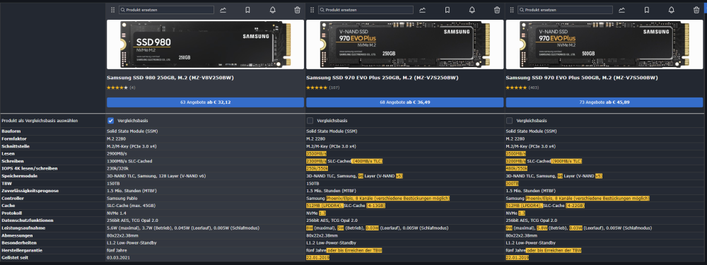This screenshot has width=707, height=265.
Task: Select the '2900MB/s' read speed value
Action: (x=117, y=153)
